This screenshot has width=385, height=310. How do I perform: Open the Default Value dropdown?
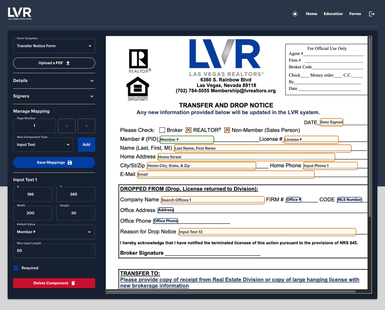click(x=54, y=232)
